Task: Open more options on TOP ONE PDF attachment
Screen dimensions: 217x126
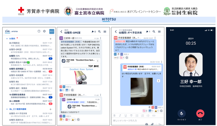Action: [x=98, y=61]
